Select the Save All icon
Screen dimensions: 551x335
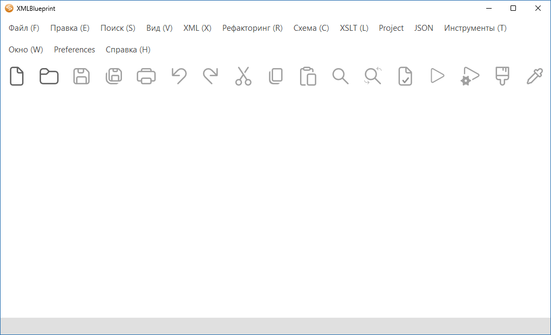click(x=114, y=76)
